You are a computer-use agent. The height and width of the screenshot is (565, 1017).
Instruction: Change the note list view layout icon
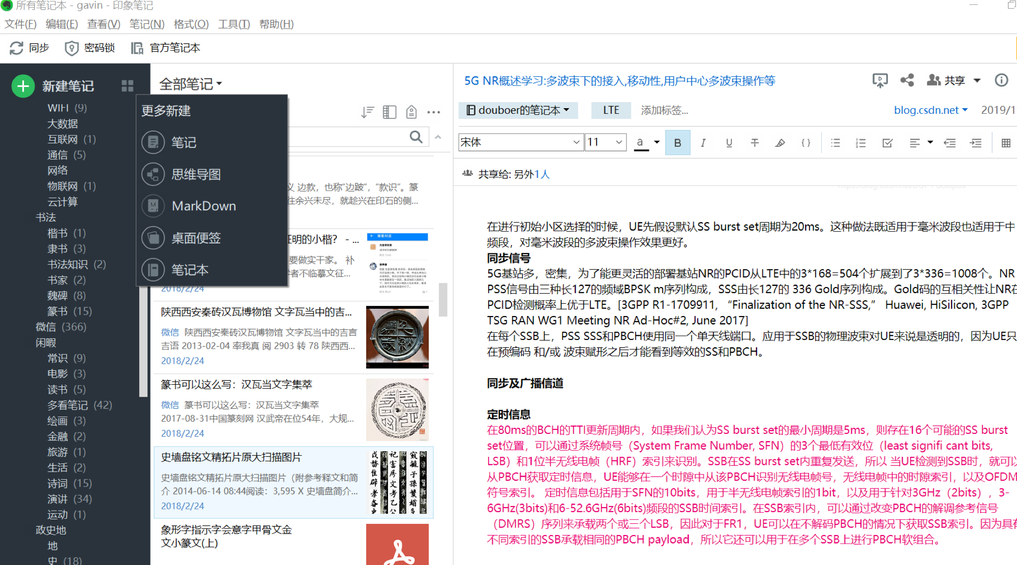390,112
